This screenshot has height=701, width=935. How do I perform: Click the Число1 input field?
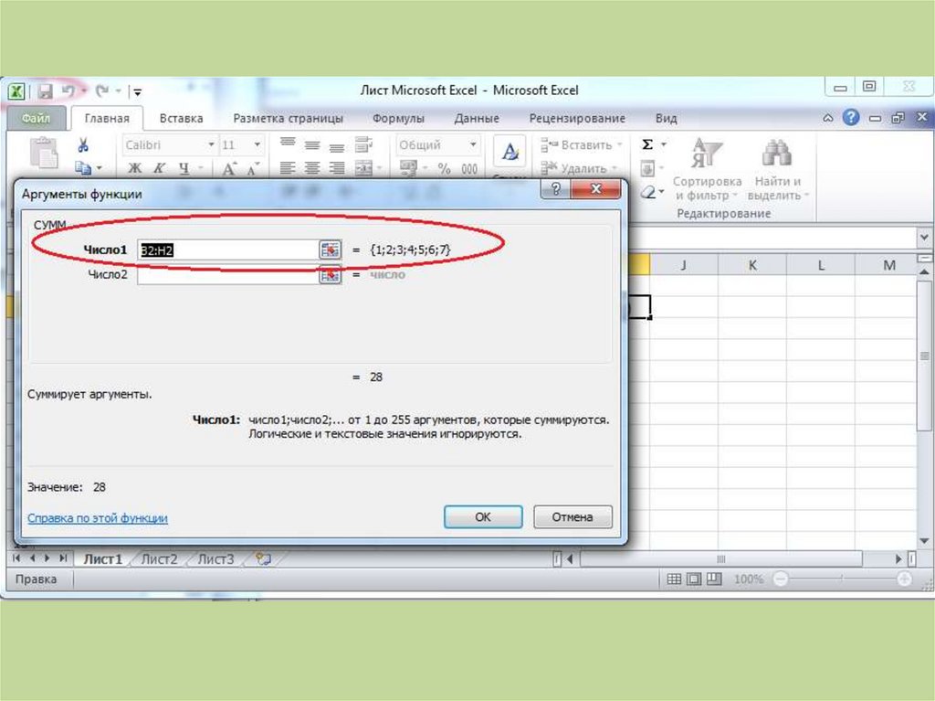coord(228,250)
